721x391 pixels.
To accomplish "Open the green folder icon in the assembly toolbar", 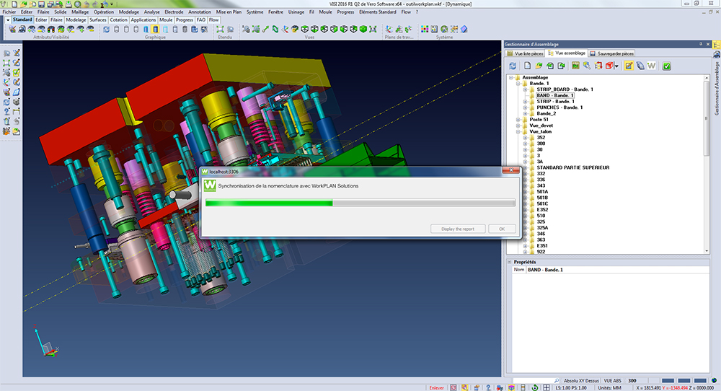I will (x=539, y=66).
